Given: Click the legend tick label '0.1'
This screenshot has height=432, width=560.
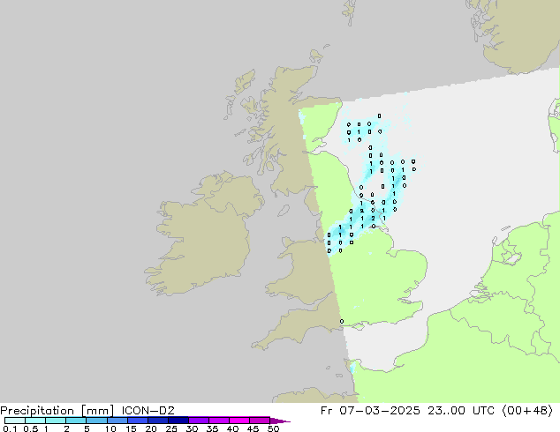Looking at the screenshot, I should pos(10,428).
